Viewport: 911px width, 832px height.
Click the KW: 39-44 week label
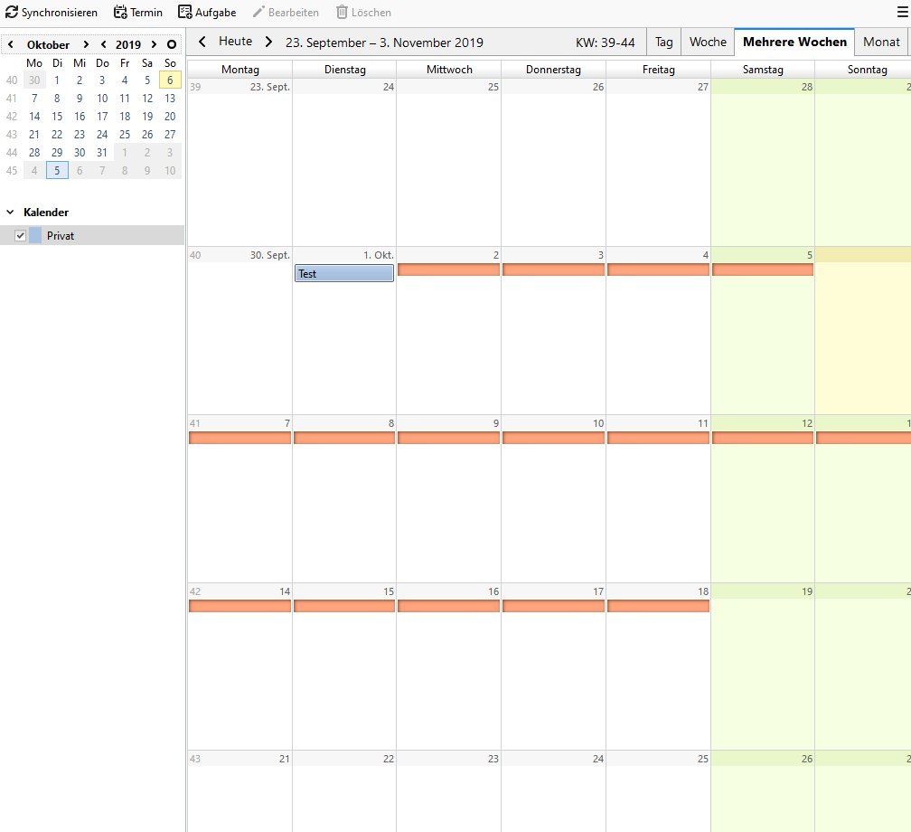click(605, 43)
